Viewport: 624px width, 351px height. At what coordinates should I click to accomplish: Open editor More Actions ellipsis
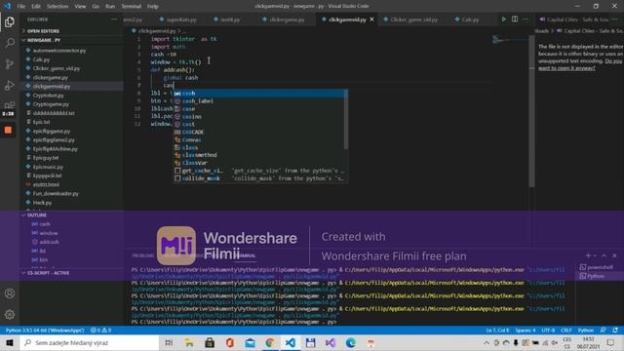coord(526,19)
